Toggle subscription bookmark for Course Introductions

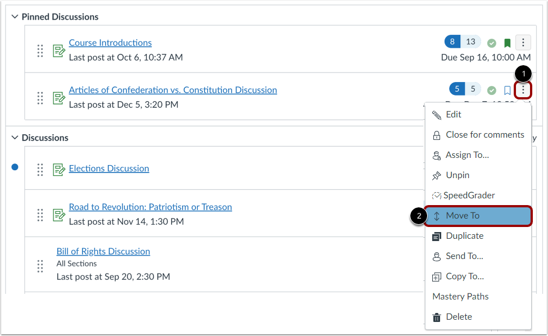(x=507, y=43)
